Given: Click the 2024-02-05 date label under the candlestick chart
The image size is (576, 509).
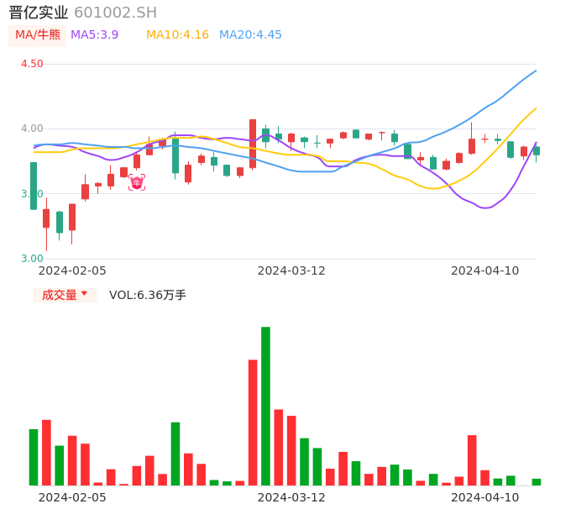Looking at the screenshot, I should coord(72,270).
